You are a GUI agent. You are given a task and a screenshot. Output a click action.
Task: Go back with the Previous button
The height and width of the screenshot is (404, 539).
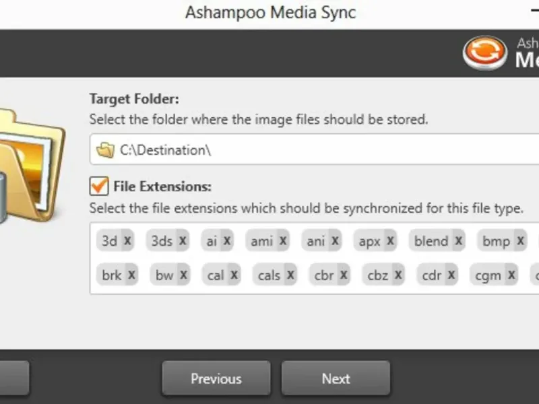pyautogui.click(x=216, y=378)
